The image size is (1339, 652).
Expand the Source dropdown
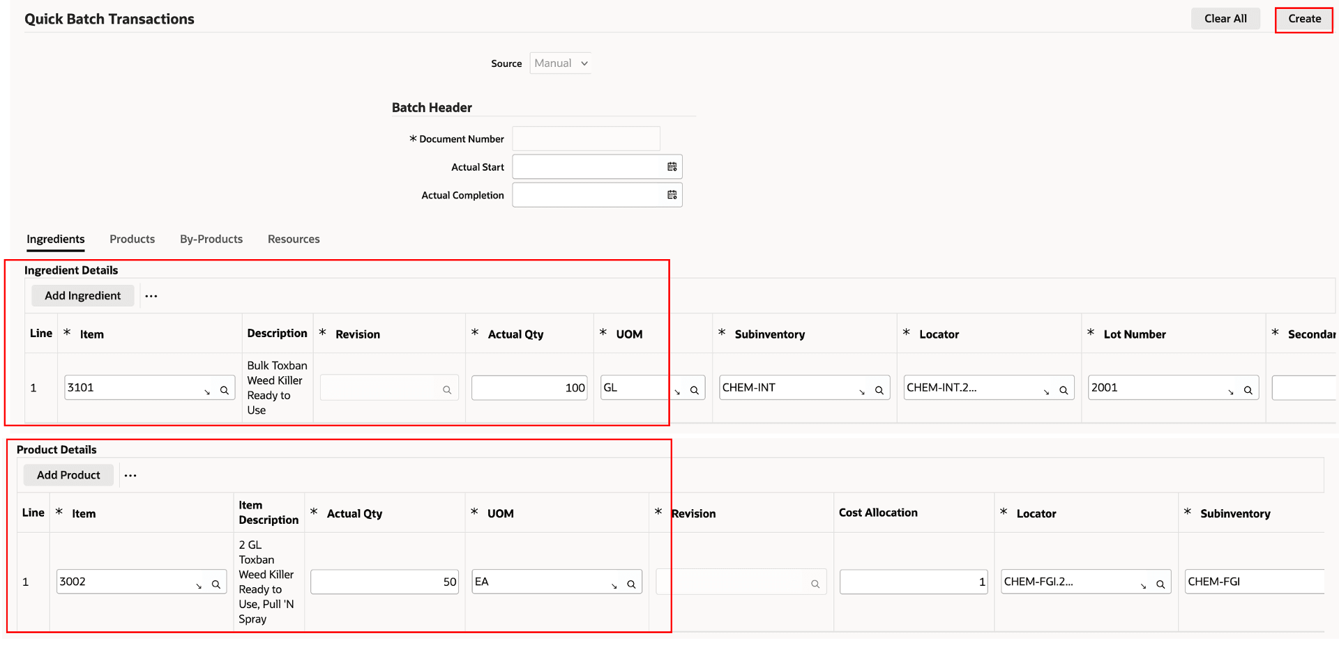(x=584, y=63)
